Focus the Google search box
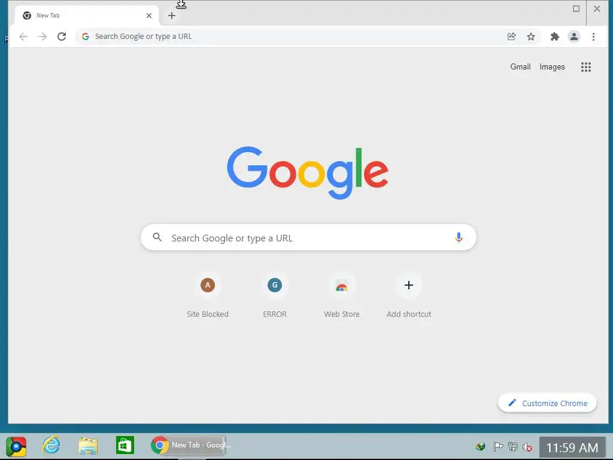This screenshot has height=460, width=613. point(308,237)
